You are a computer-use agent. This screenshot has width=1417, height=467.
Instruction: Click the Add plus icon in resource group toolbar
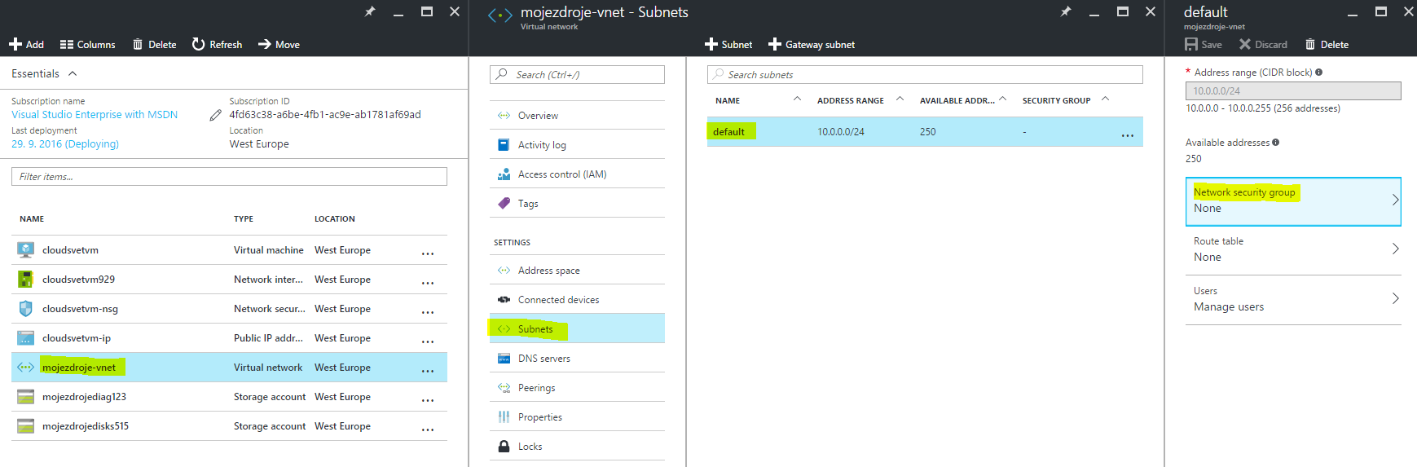click(15, 44)
